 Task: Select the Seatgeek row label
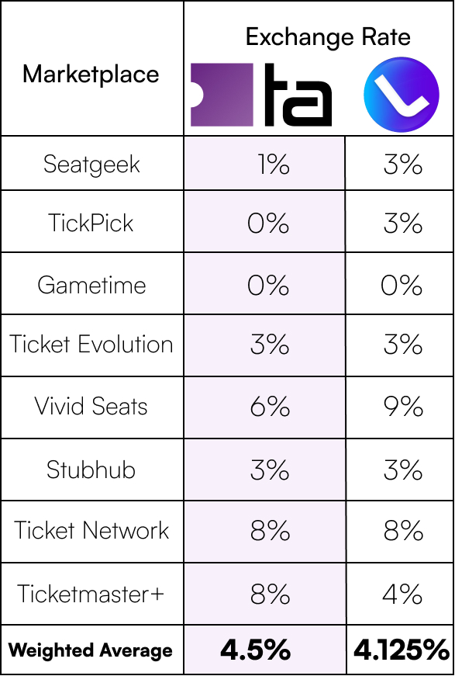click(x=92, y=165)
